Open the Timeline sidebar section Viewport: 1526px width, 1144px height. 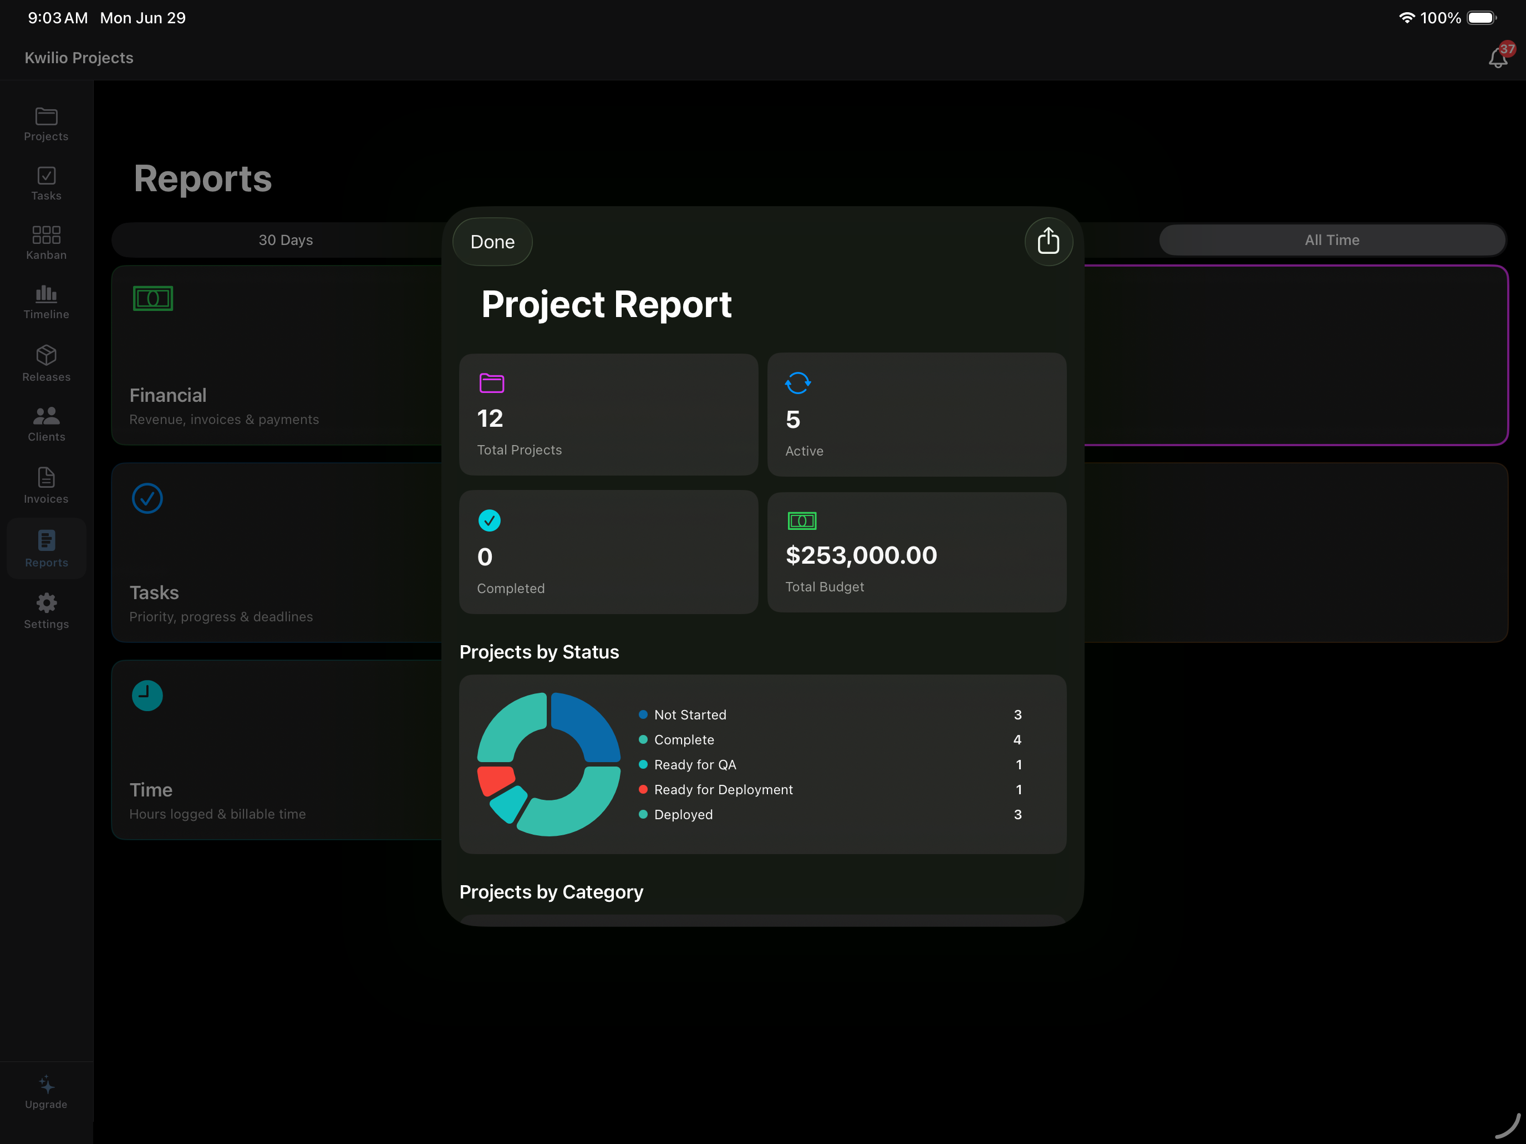click(x=46, y=303)
